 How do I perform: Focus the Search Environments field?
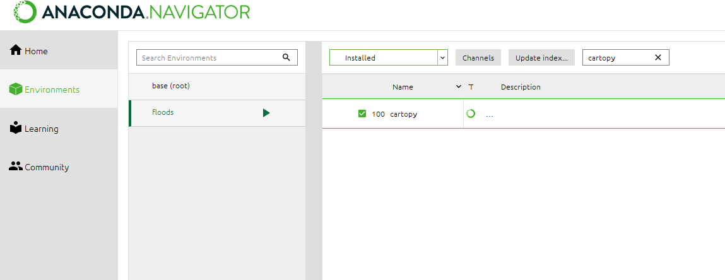(217, 58)
